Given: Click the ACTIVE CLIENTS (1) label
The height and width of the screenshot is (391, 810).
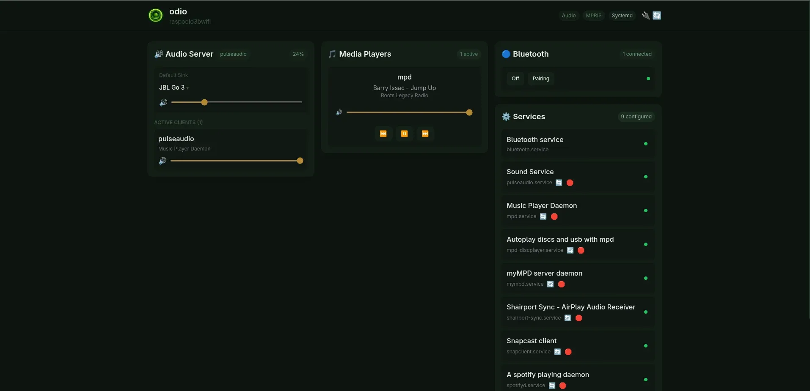Looking at the screenshot, I should point(178,123).
